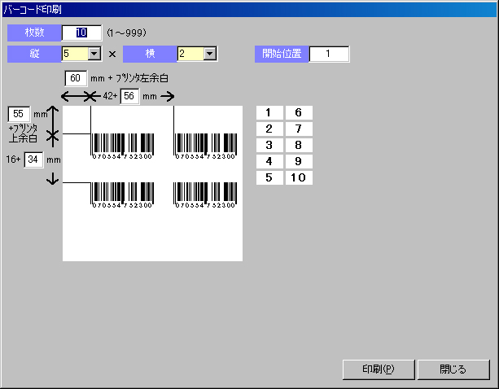Click the mm + プリンタ左余白 text

(x=129, y=78)
